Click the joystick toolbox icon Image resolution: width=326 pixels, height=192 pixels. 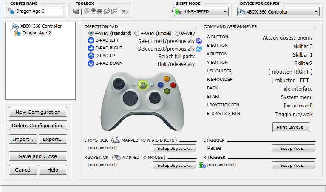pos(94,11)
